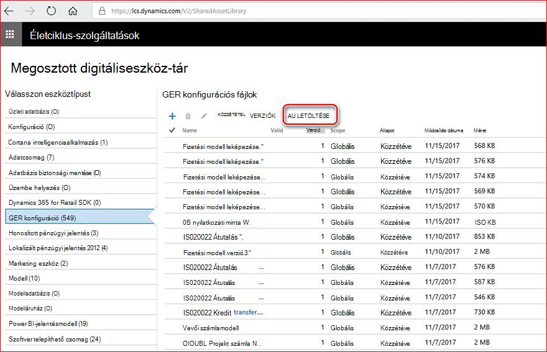This screenshot has width=547, height=352.
Task: Select asset type Adatcsomag (7)
Action: pyautogui.click(x=81, y=157)
